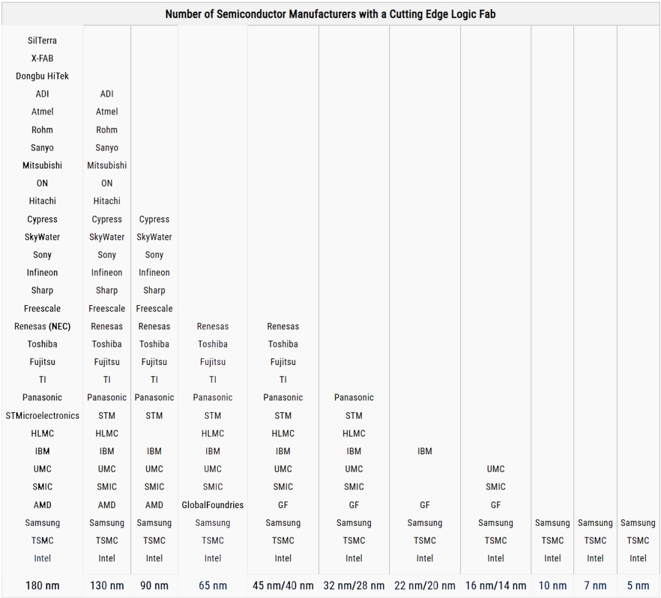Click Hitachi in the 180 nm column
This screenshot has width=661, height=598.
[42, 201]
